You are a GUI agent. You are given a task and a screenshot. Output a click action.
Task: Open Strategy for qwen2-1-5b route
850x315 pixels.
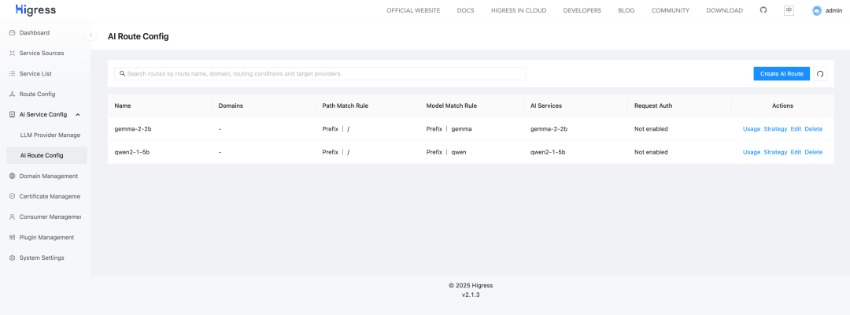click(x=775, y=152)
